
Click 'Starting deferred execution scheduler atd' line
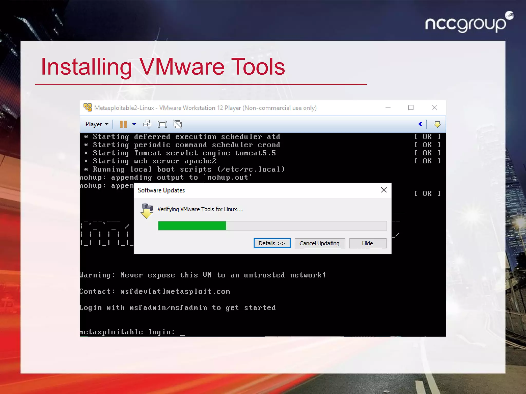(182, 137)
